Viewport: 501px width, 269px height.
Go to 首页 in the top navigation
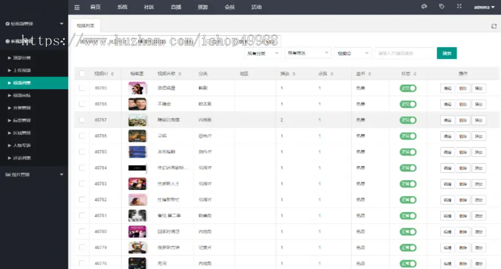tap(95, 7)
